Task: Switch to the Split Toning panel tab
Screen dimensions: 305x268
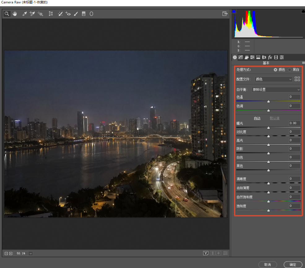Action: click(x=258, y=57)
